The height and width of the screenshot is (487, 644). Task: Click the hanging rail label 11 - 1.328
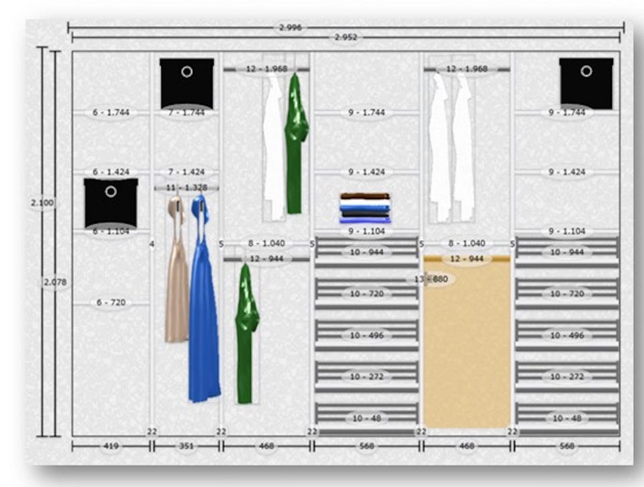pyautogui.click(x=186, y=188)
